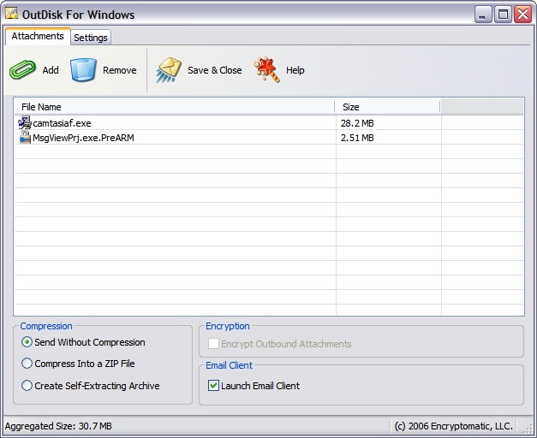Image resolution: width=537 pixels, height=438 pixels.
Task: Minimize the OutDisk window
Action: click(x=483, y=15)
